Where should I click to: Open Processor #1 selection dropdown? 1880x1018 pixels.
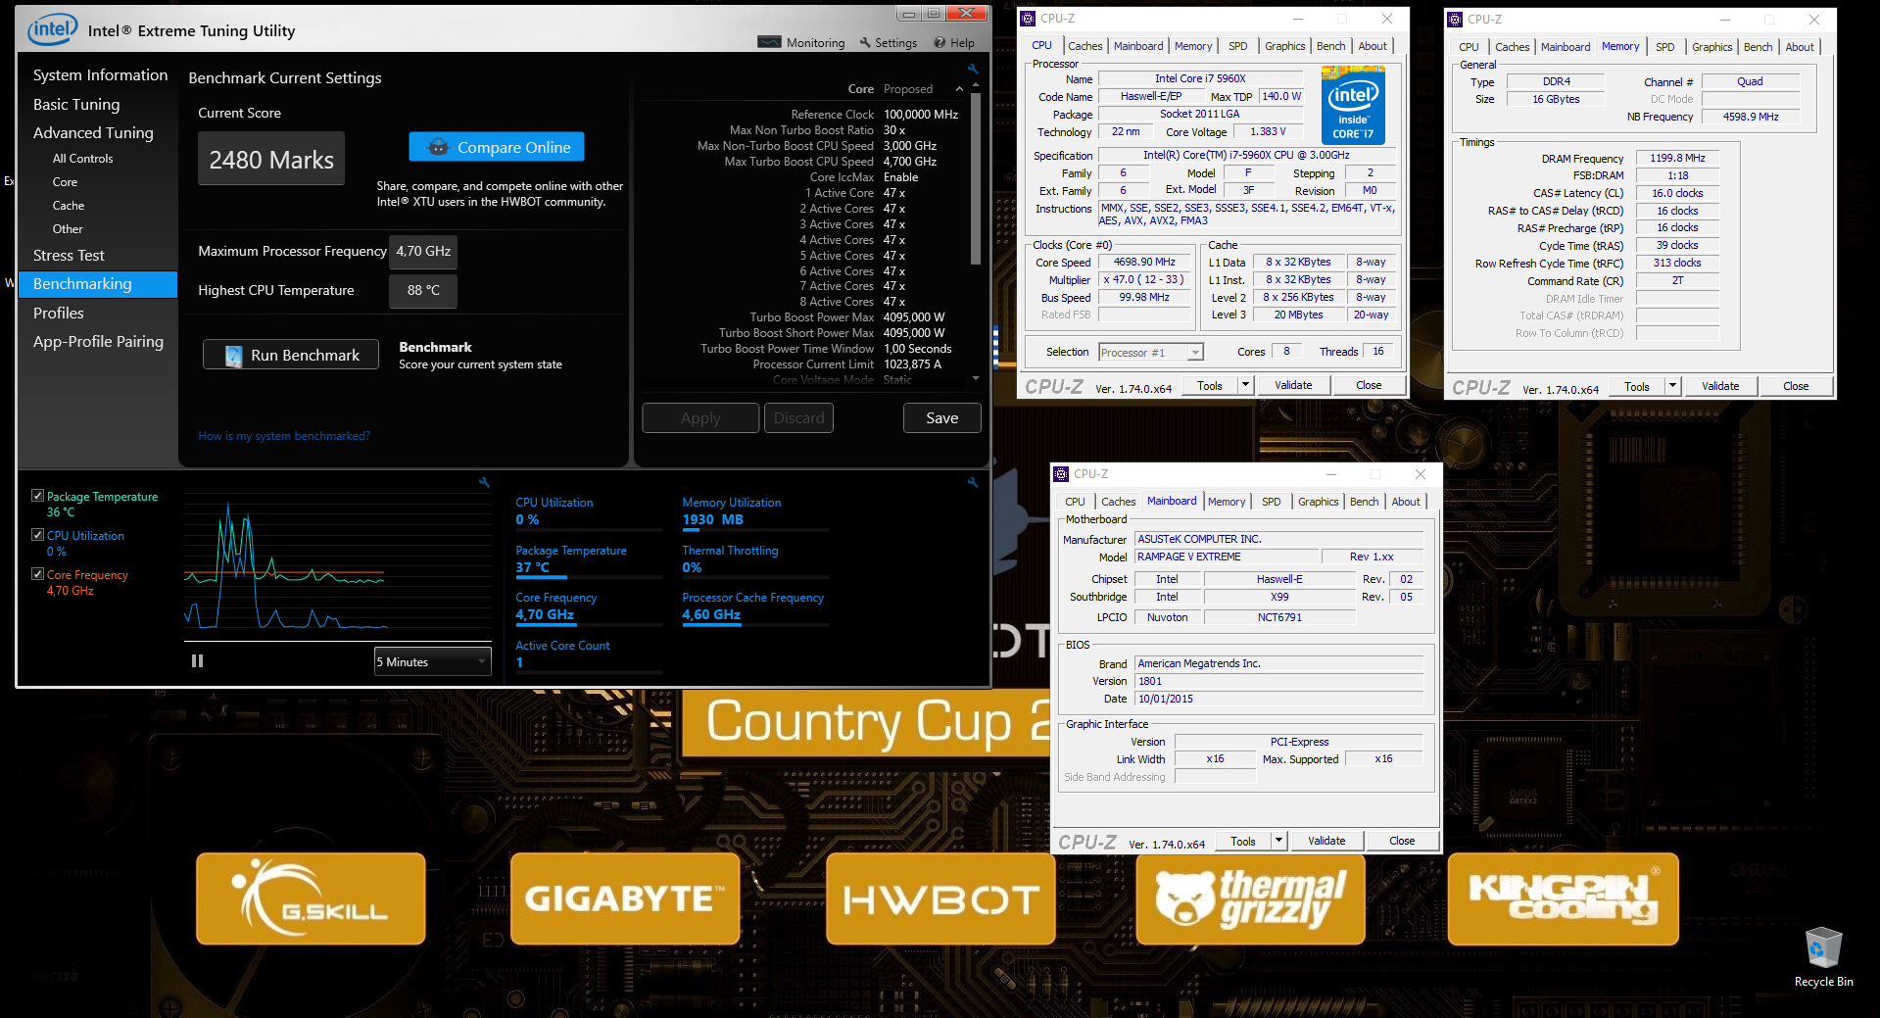(1150, 353)
